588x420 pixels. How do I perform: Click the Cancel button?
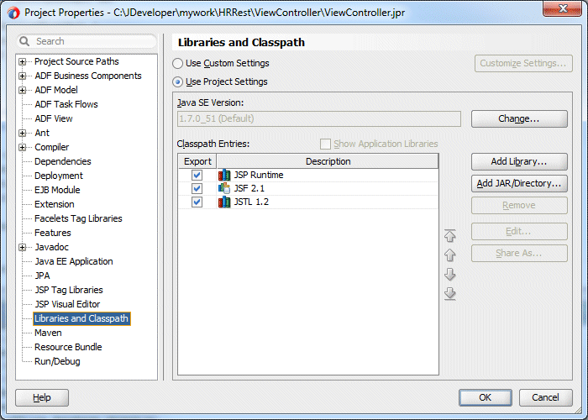pos(546,397)
